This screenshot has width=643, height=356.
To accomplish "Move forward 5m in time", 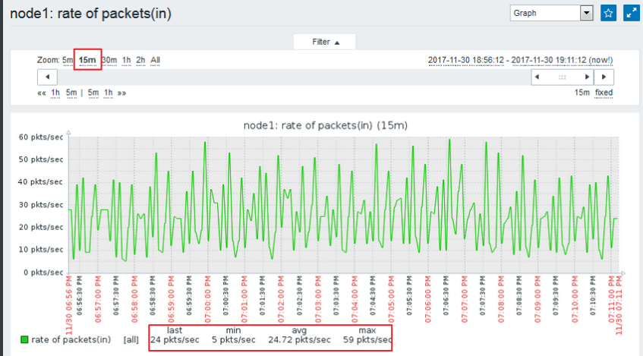I will tap(93, 93).
